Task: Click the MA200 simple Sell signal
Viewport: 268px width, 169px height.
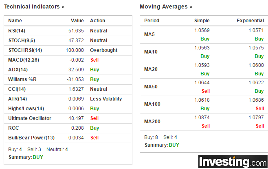Action: coord(206,126)
